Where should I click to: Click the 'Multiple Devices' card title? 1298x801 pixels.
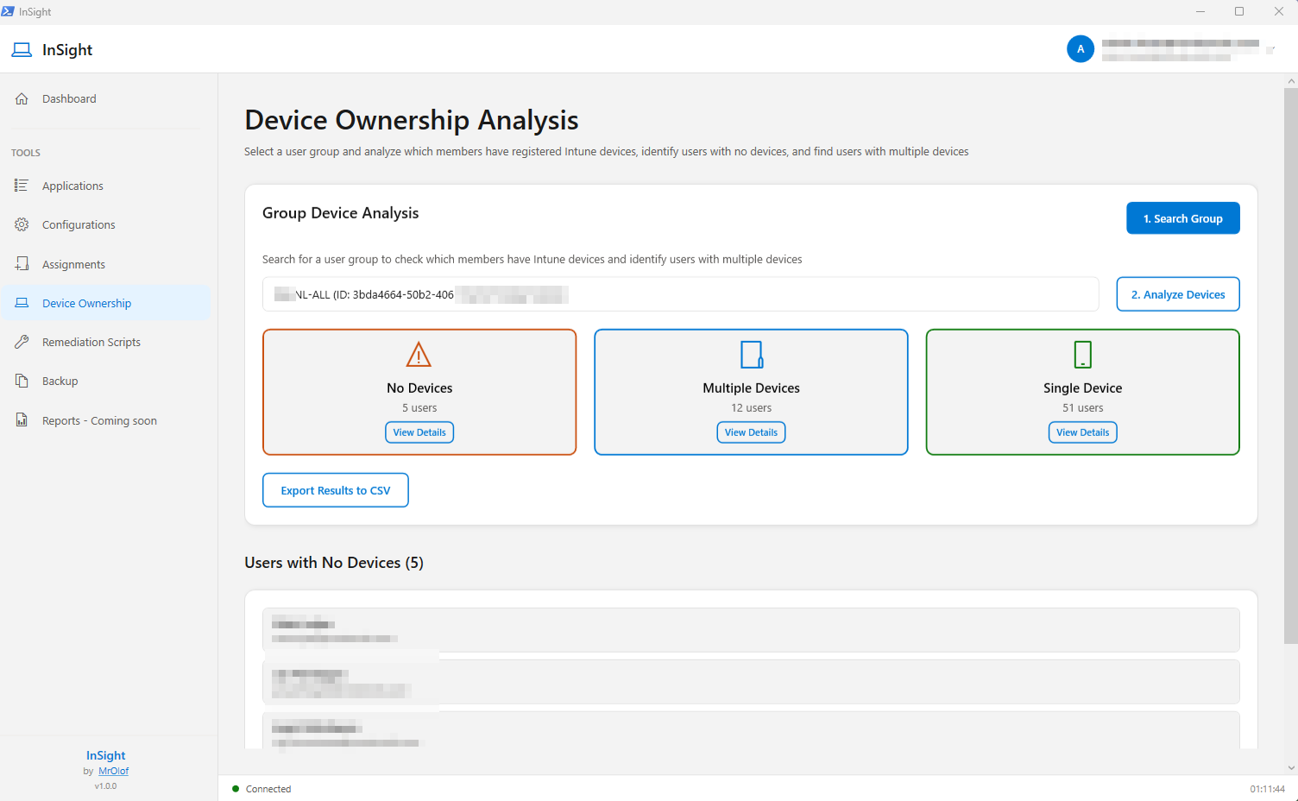click(x=751, y=388)
